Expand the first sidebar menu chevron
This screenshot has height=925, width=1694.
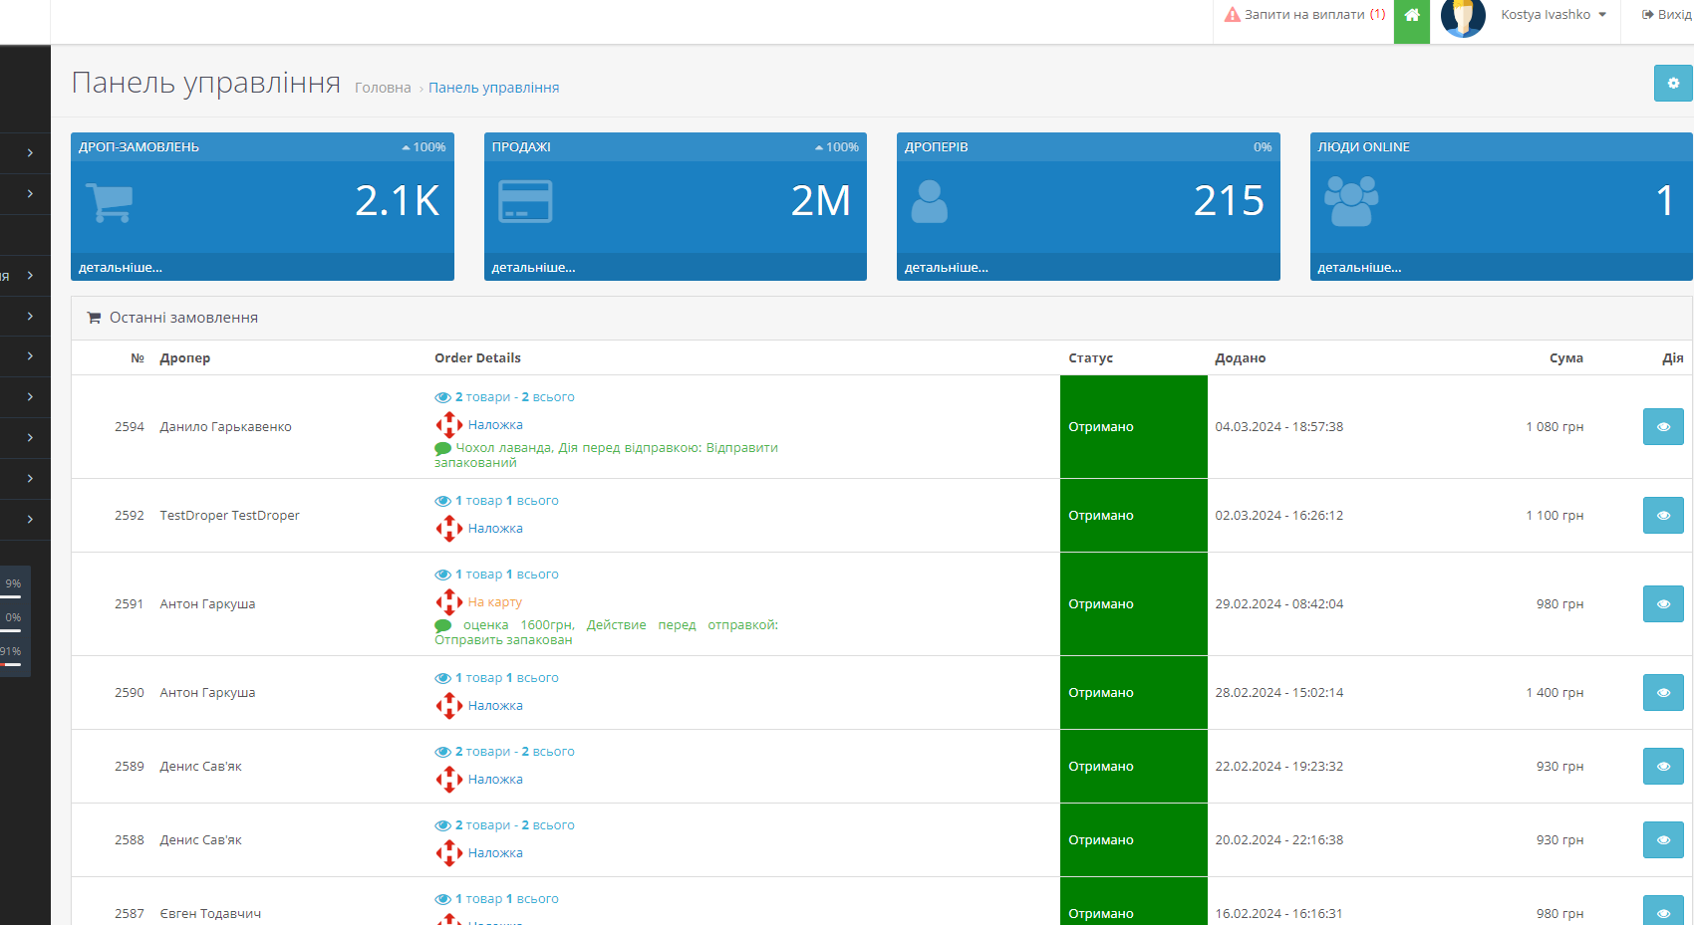(30, 153)
